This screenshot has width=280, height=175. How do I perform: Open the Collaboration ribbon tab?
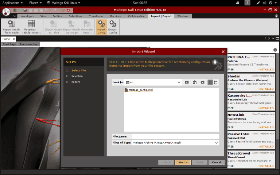pyautogui.click(x=136, y=16)
